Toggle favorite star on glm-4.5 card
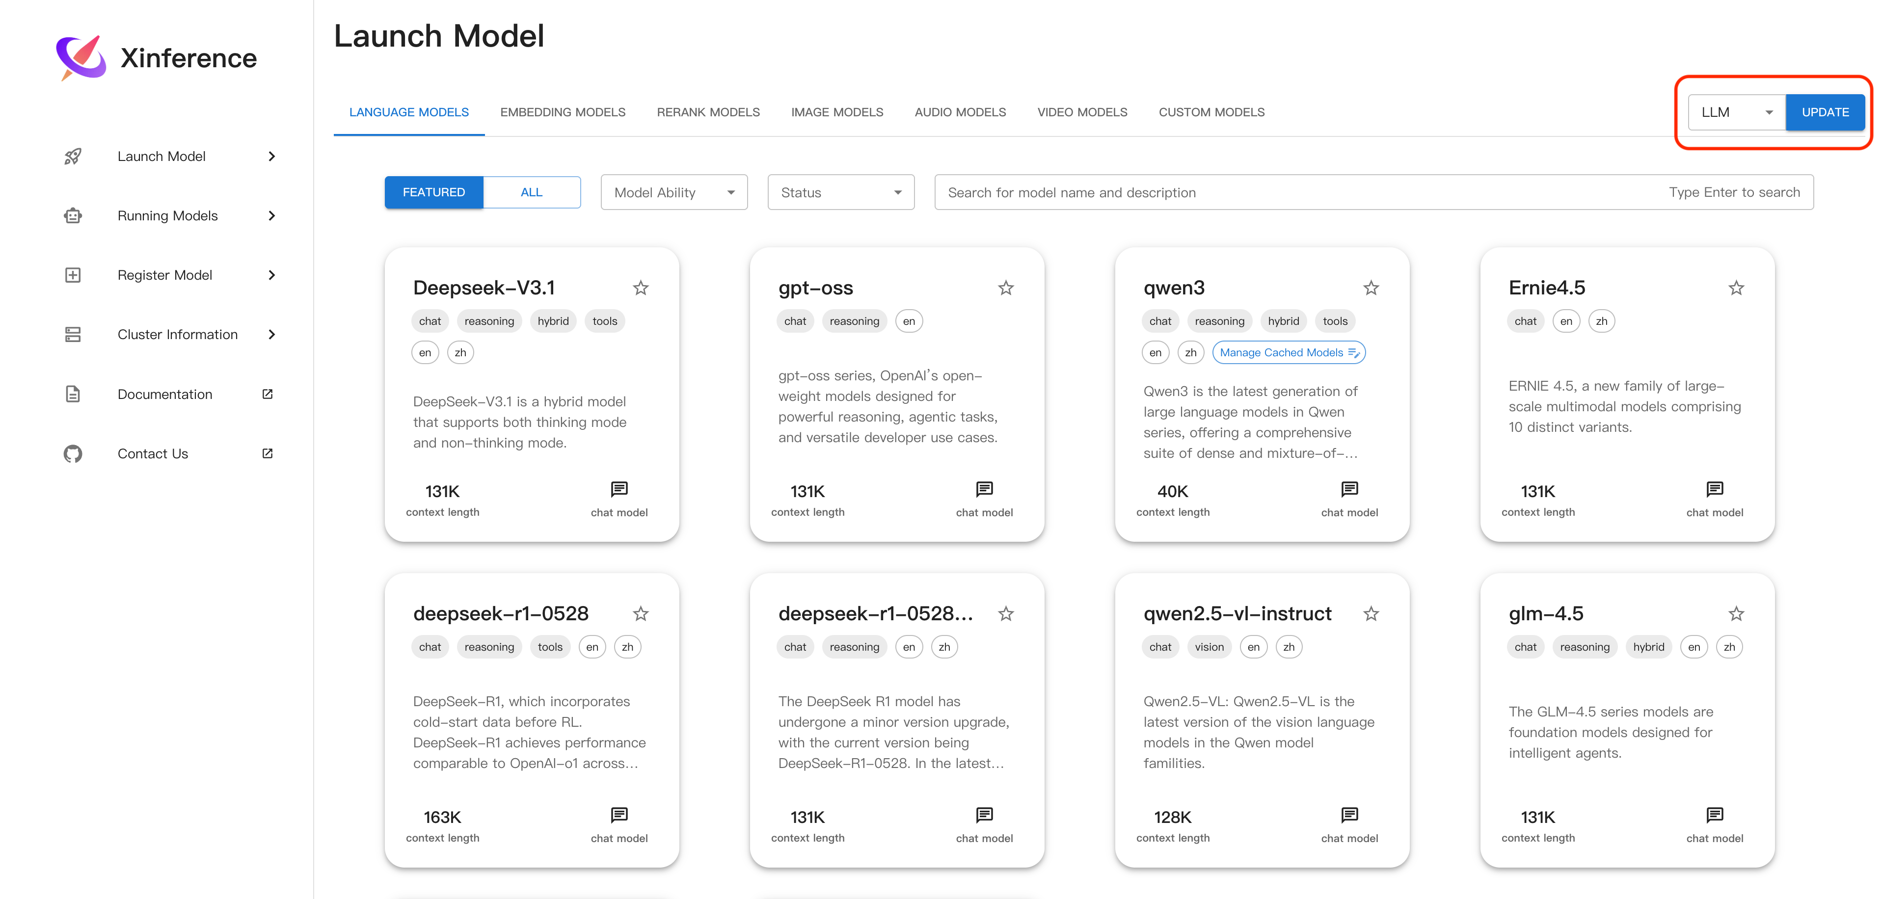 pos(1737,613)
